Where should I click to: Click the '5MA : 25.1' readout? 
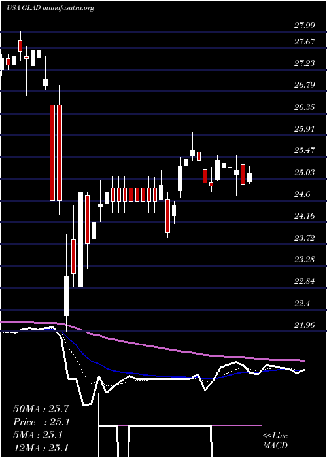38,435
